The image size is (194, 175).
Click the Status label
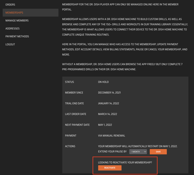69,82
